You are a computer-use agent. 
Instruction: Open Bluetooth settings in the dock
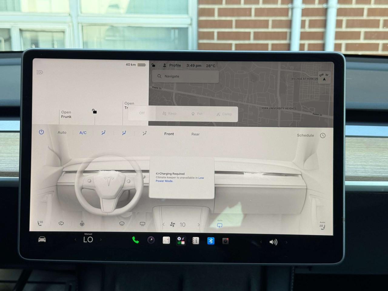point(211,241)
